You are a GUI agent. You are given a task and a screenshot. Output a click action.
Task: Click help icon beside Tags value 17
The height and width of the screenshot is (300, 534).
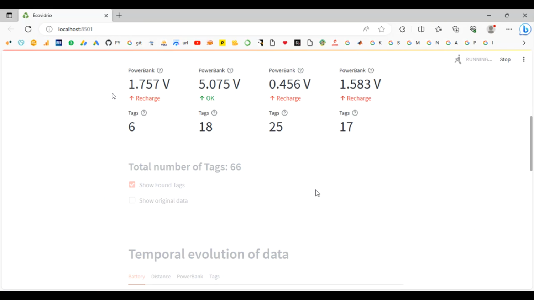(355, 113)
